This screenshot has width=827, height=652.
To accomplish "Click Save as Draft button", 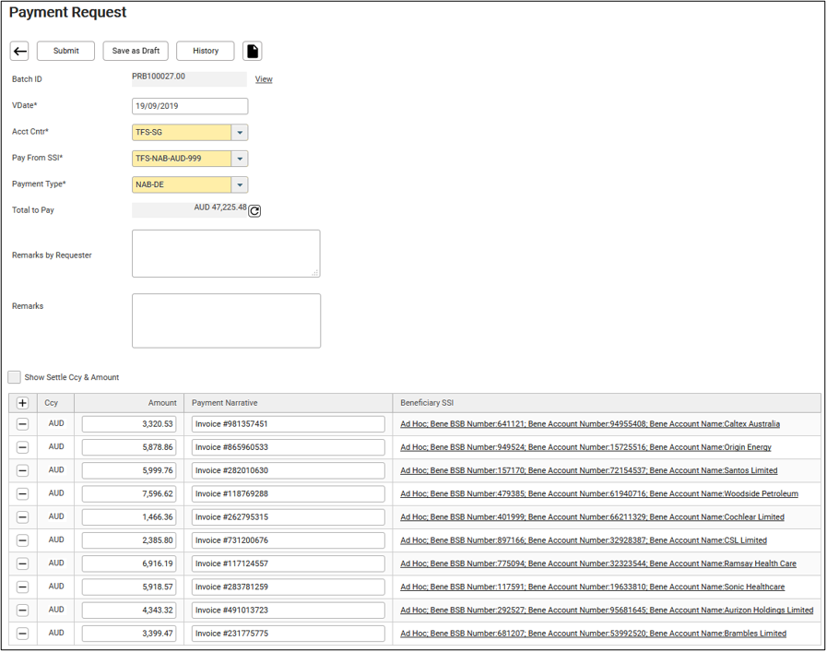I will coord(136,51).
